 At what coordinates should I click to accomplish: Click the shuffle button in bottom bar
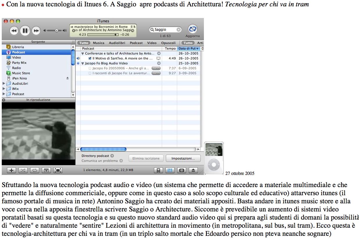pyautogui.click(x=23, y=170)
